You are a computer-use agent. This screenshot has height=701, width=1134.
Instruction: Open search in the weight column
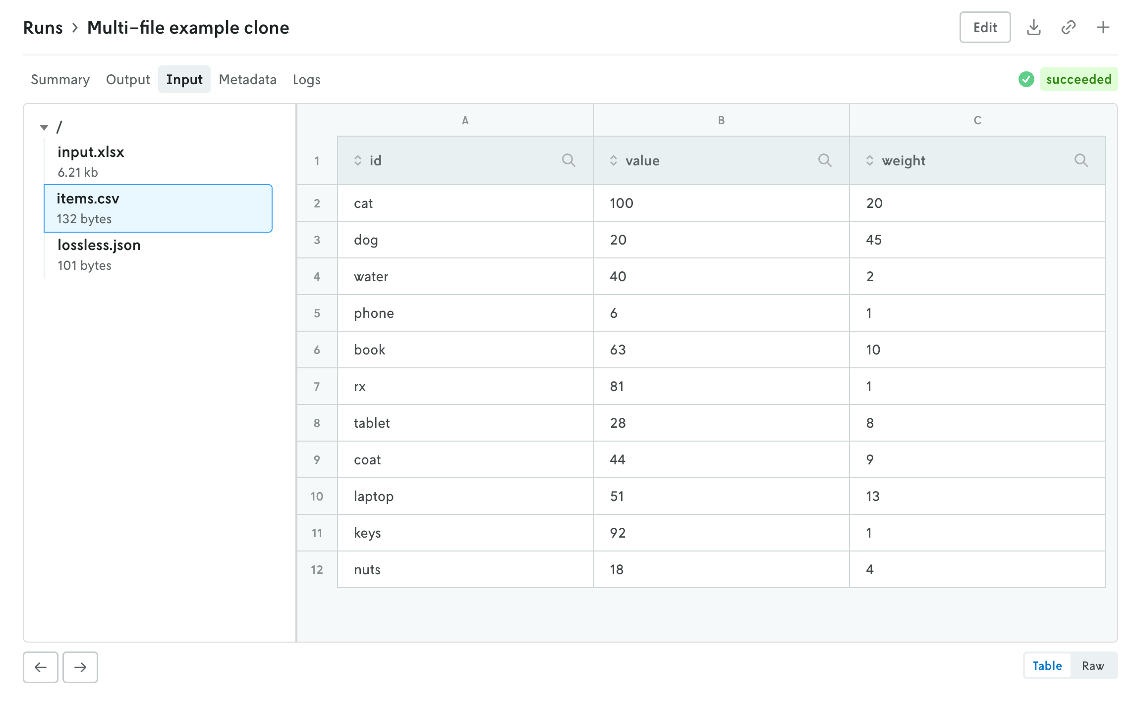pyautogui.click(x=1081, y=160)
